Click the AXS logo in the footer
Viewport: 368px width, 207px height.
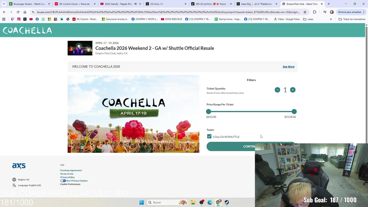[19, 166]
